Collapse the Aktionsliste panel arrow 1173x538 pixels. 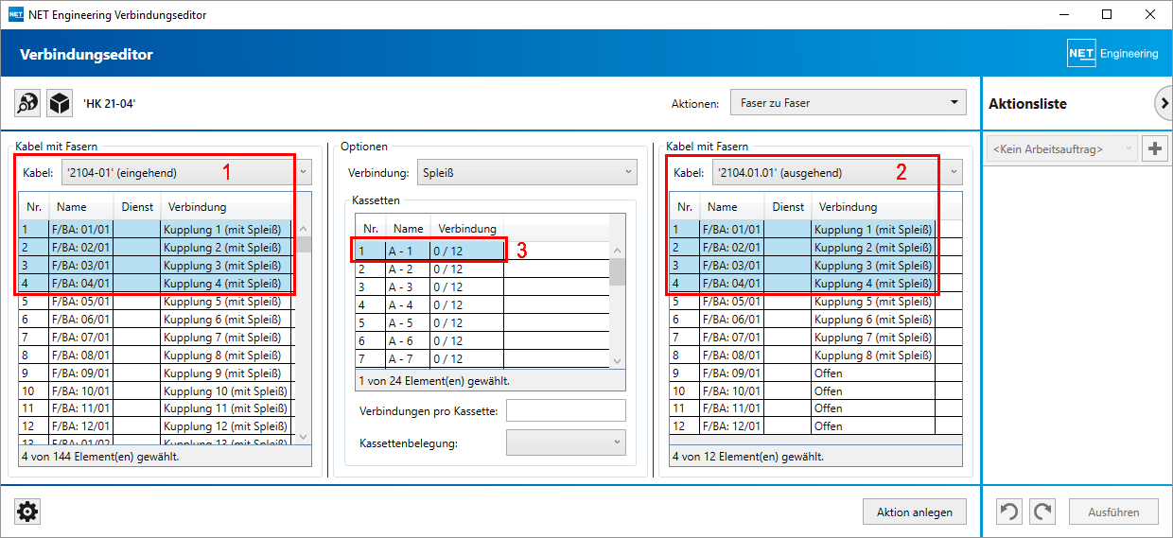pyautogui.click(x=1164, y=103)
